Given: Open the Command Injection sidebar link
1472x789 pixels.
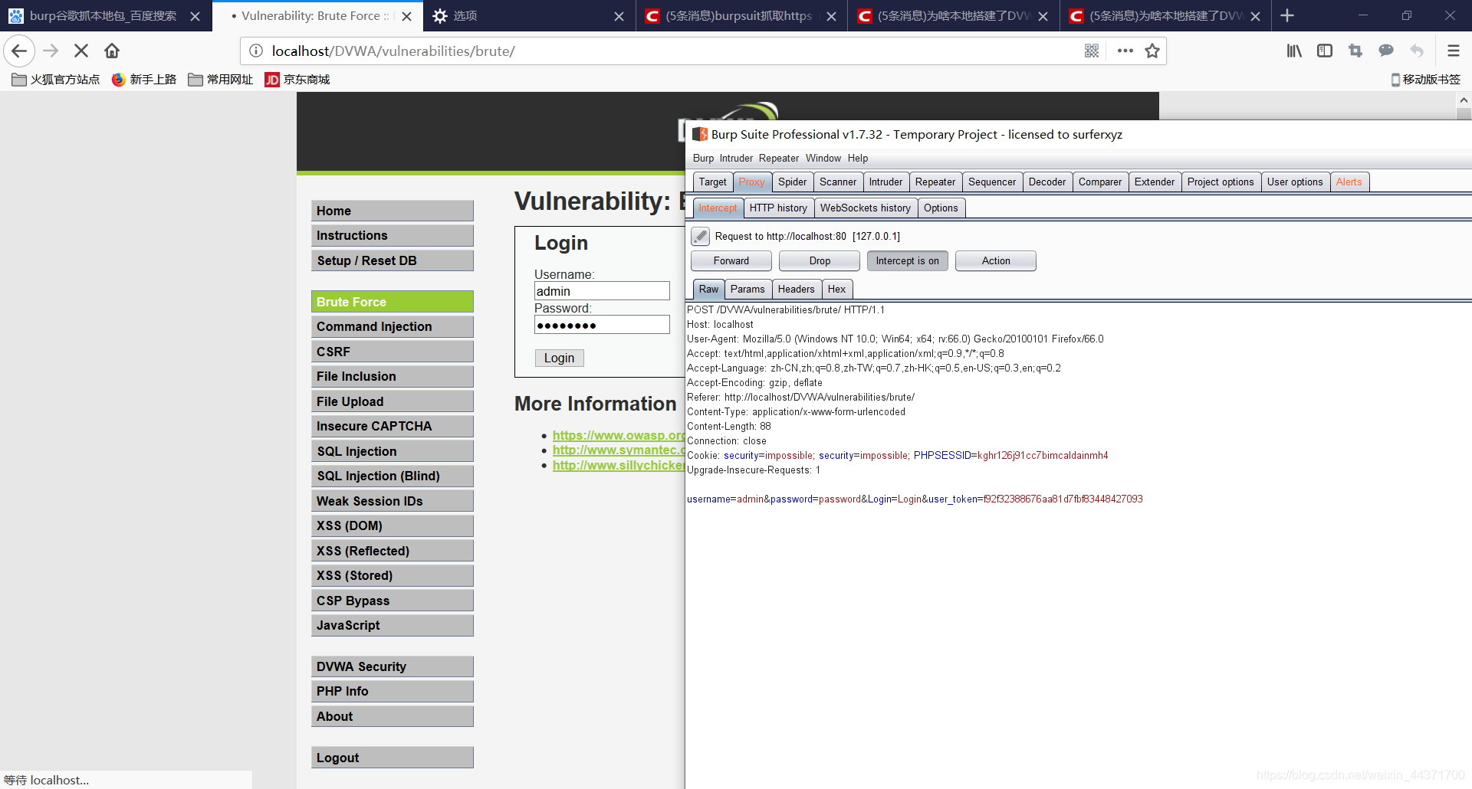Looking at the screenshot, I should [392, 327].
